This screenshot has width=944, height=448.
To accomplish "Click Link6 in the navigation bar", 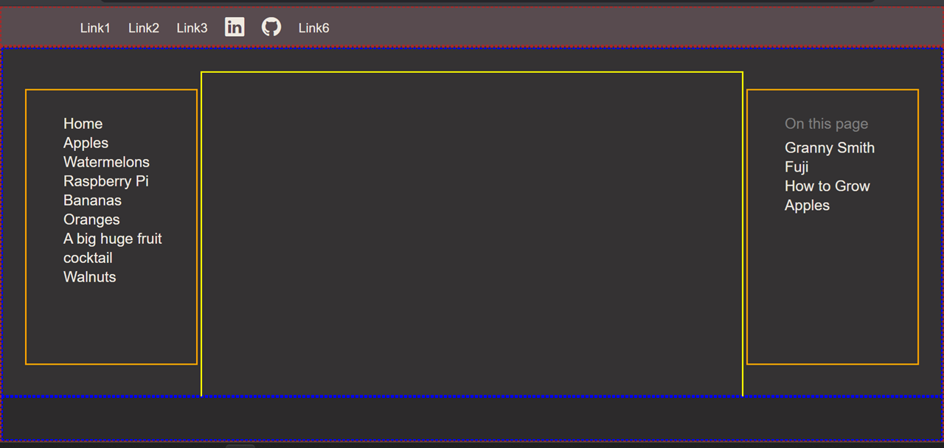I will (313, 28).
